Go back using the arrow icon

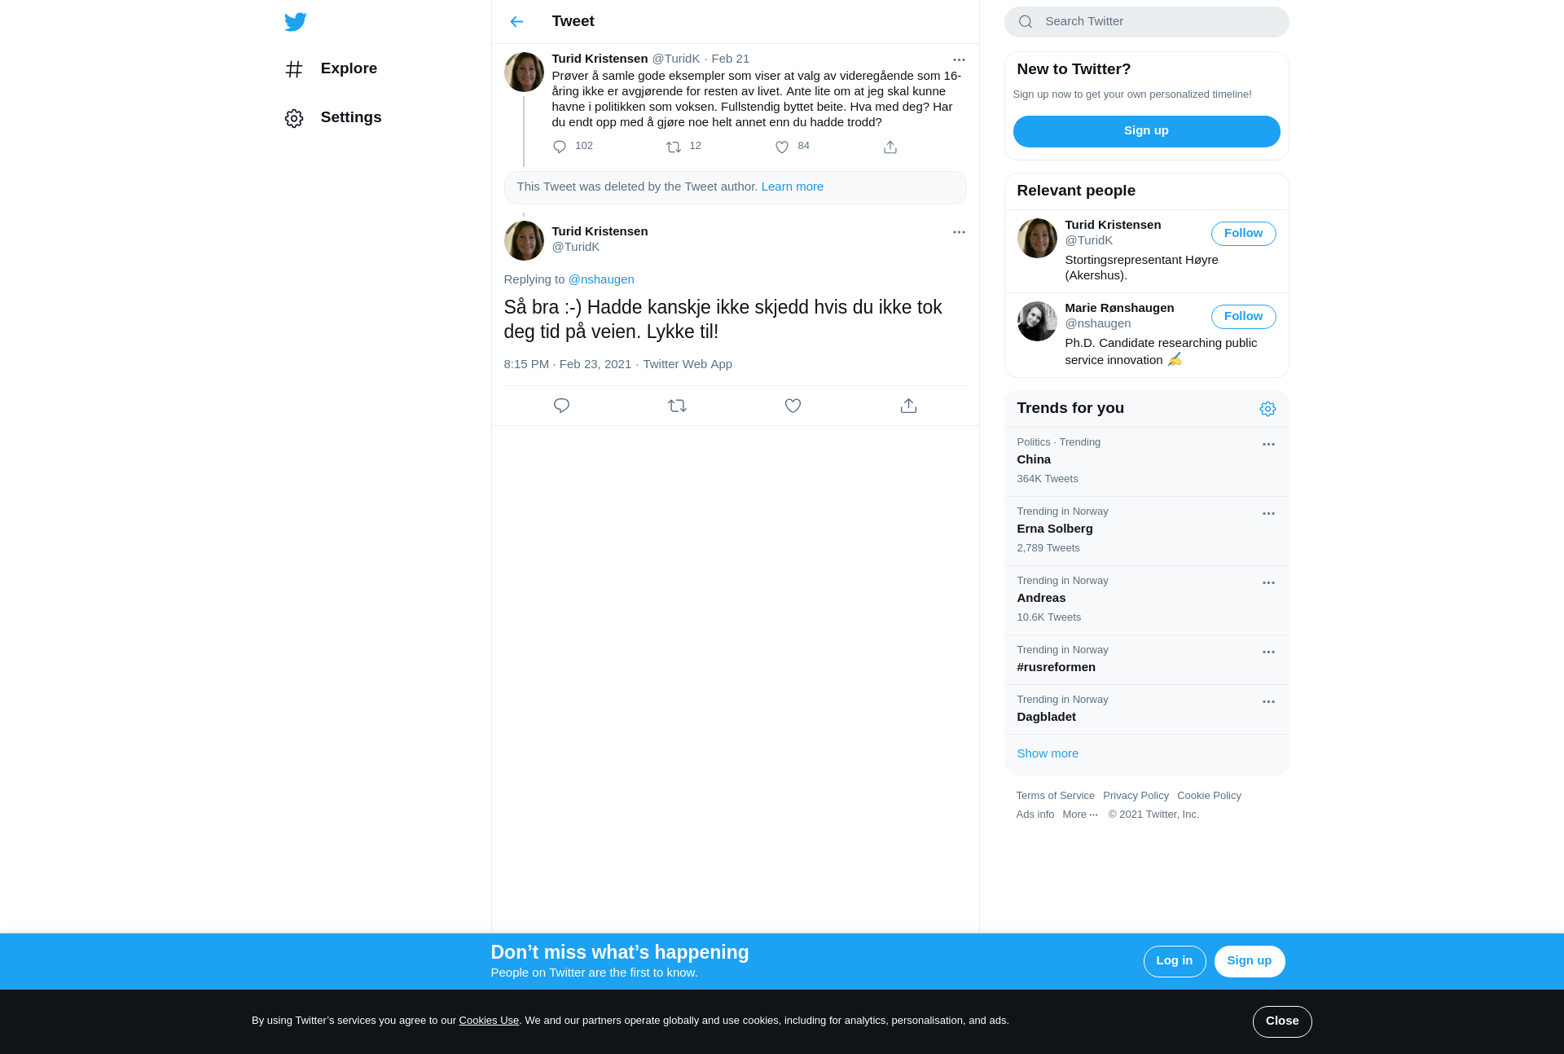[516, 22]
